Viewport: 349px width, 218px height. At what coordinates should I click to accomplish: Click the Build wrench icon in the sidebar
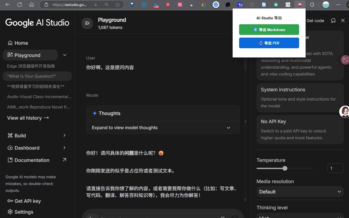10,135
